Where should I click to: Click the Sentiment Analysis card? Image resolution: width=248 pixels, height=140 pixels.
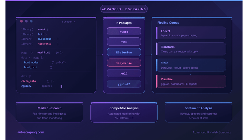pos(198,112)
